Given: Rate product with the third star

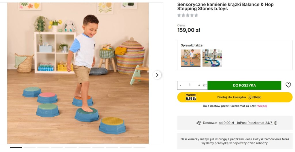Looking at the screenshot, I should [x=188, y=15].
